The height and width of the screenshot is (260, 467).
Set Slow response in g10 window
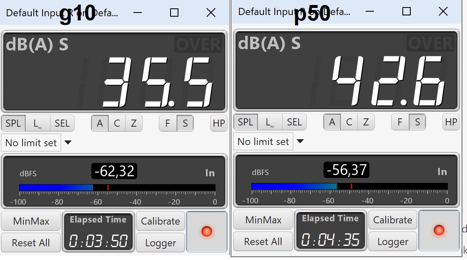pyautogui.click(x=185, y=123)
